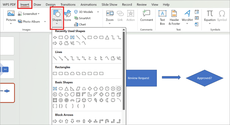This screenshot has width=230, height=125.
Task: Choose the cross shape in Basic Shapes
Action: click(x=101, y=94)
